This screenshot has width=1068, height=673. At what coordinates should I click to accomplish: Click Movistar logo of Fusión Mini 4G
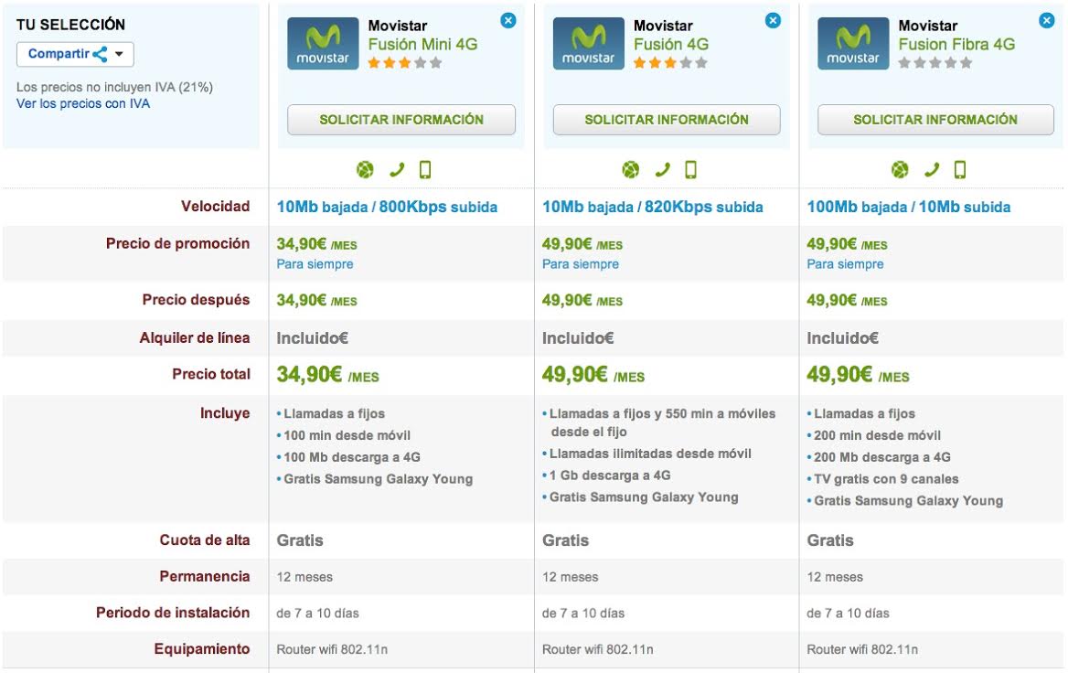(323, 44)
